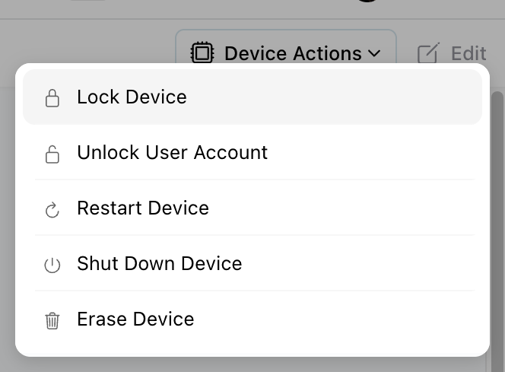This screenshot has height=372, width=505.
Task: Click the pencil-and-square Edit icon
Action: tap(429, 53)
